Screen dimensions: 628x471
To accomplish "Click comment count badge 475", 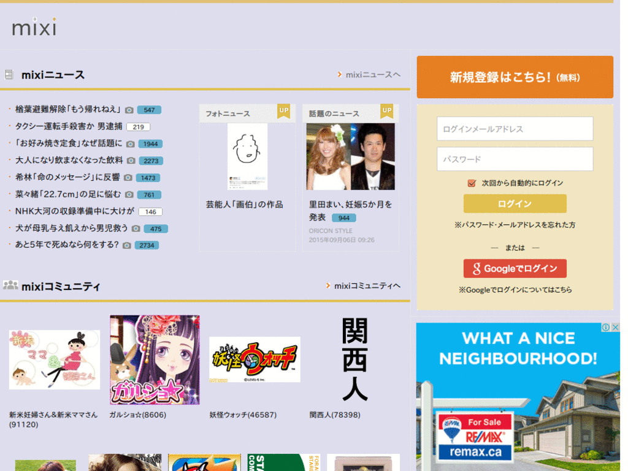I will tap(156, 229).
